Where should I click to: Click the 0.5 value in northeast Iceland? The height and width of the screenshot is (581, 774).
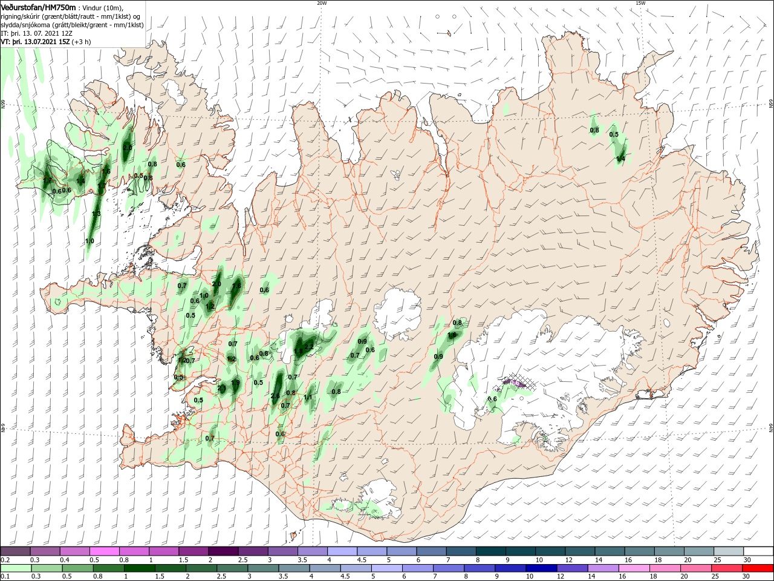(x=614, y=134)
